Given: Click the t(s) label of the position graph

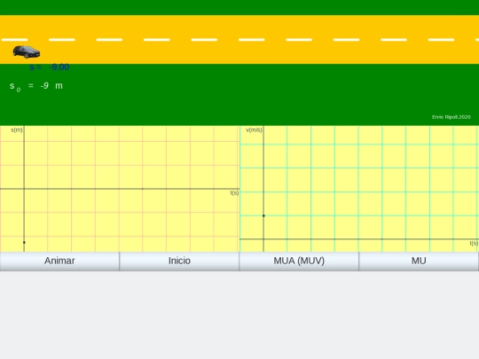Looking at the screenshot, I should tap(234, 193).
